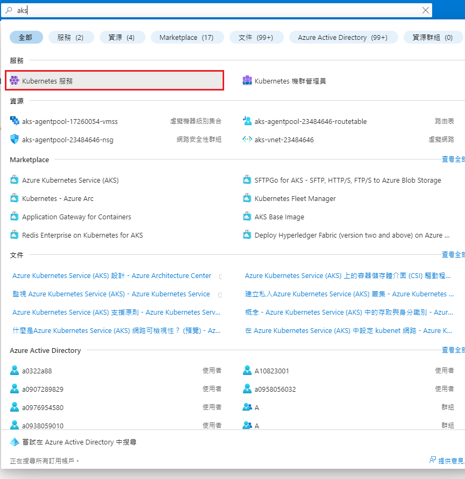Click user avatar icon for A10823001
Image resolution: width=465 pixels, height=479 pixels.
tap(247, 370)
